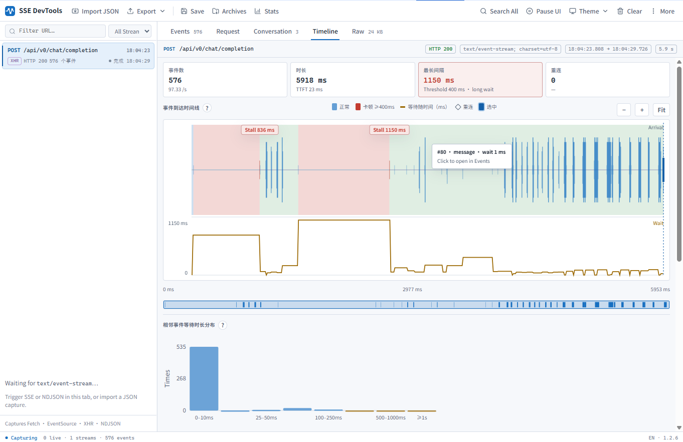
Task: Click the 重连 0 card
Action: (608, 80)
